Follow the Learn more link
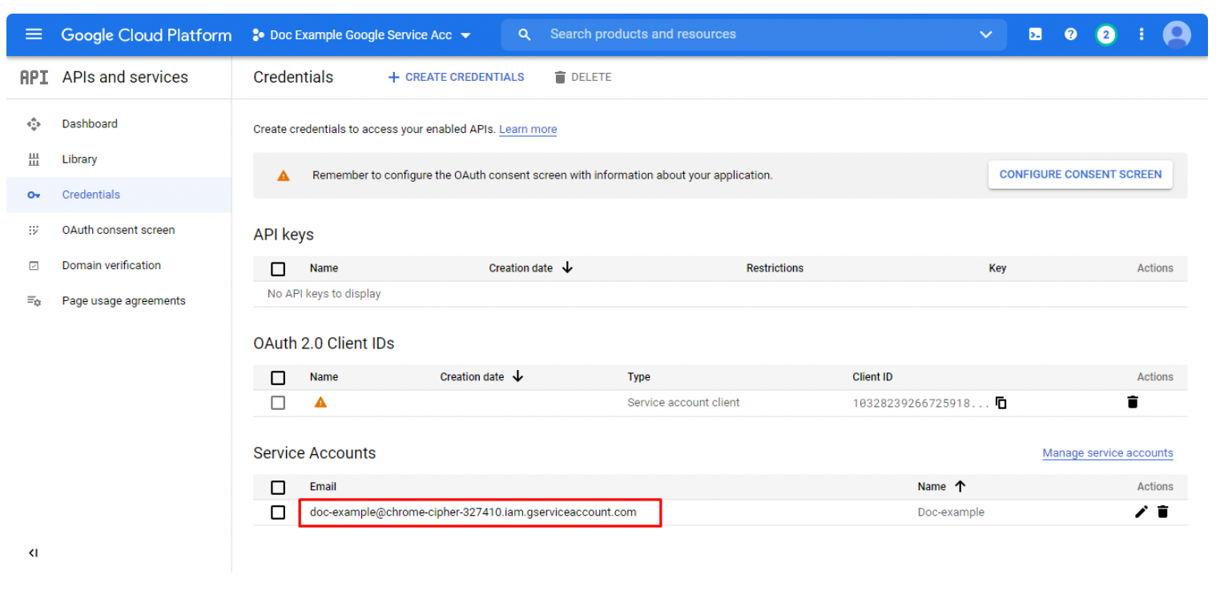1216x615 pixels. click(x=528, y=129)
